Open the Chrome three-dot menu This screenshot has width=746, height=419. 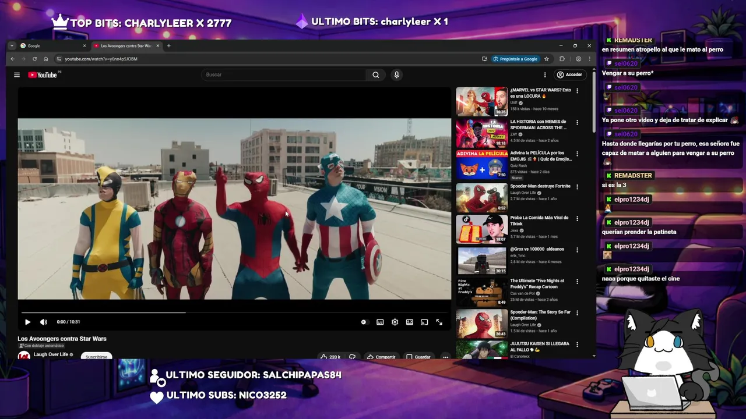(589, 59)
